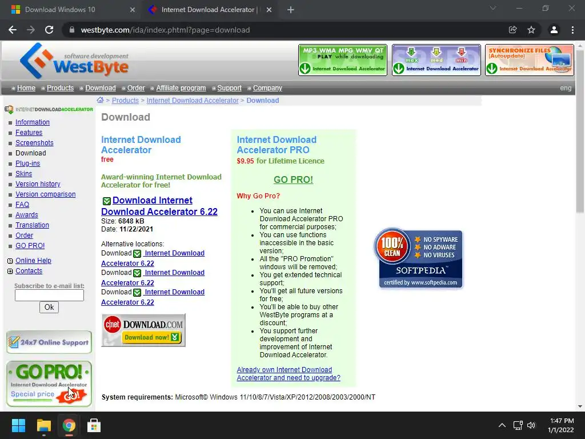Show hidden system tray icons

(502, 425)
